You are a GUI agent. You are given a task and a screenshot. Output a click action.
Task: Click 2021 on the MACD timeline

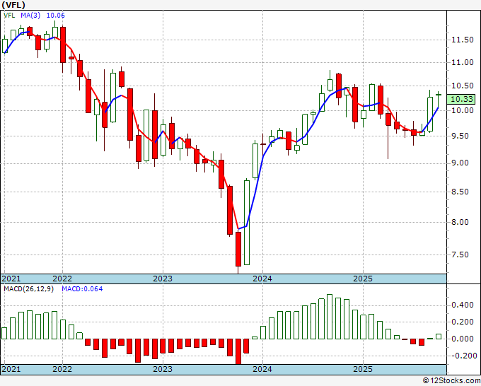coord(11,369)
